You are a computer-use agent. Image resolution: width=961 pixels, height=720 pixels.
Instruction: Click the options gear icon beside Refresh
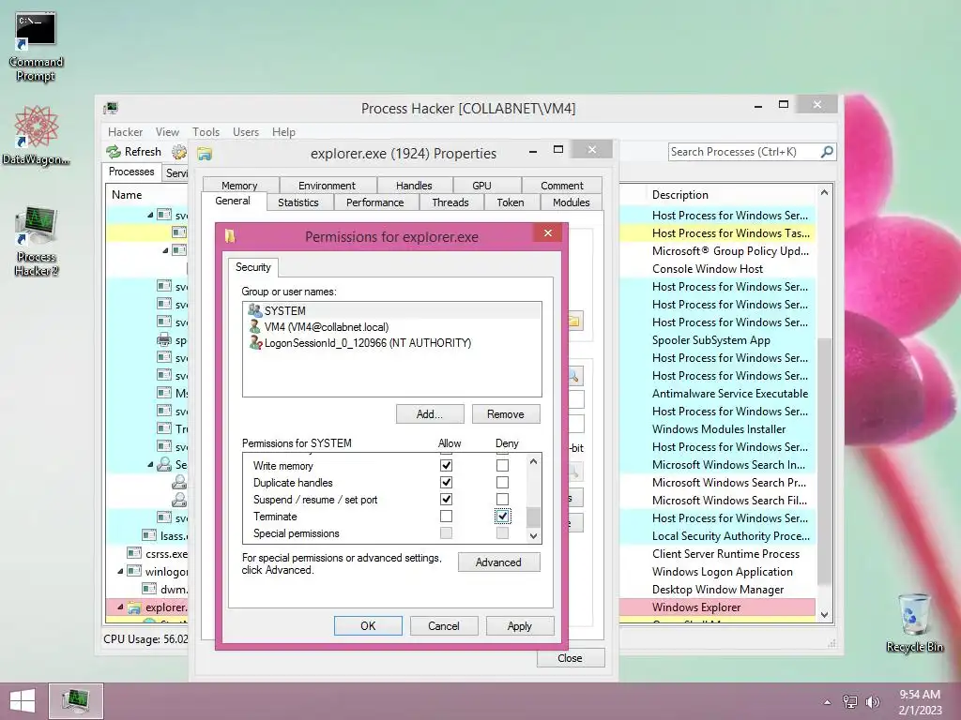tap(179, 151)
